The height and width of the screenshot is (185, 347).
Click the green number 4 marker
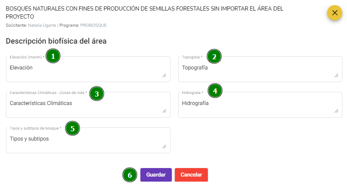(x=215, y=91)
